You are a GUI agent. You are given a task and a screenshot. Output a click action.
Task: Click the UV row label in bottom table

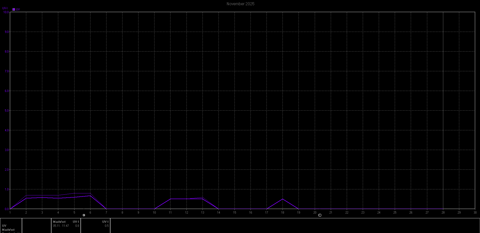coord(4,226)
